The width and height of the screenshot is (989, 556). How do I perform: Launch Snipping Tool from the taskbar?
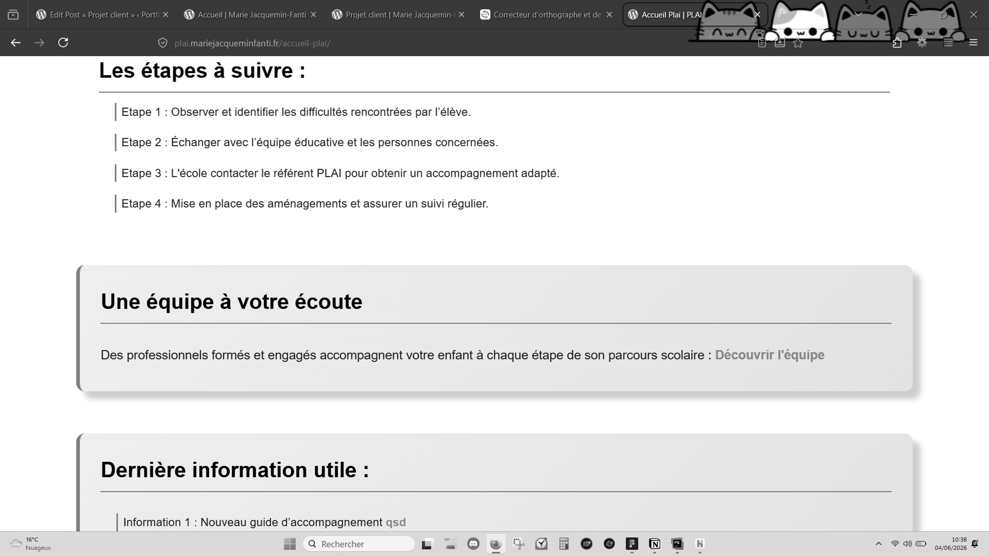tap(519, 544)
